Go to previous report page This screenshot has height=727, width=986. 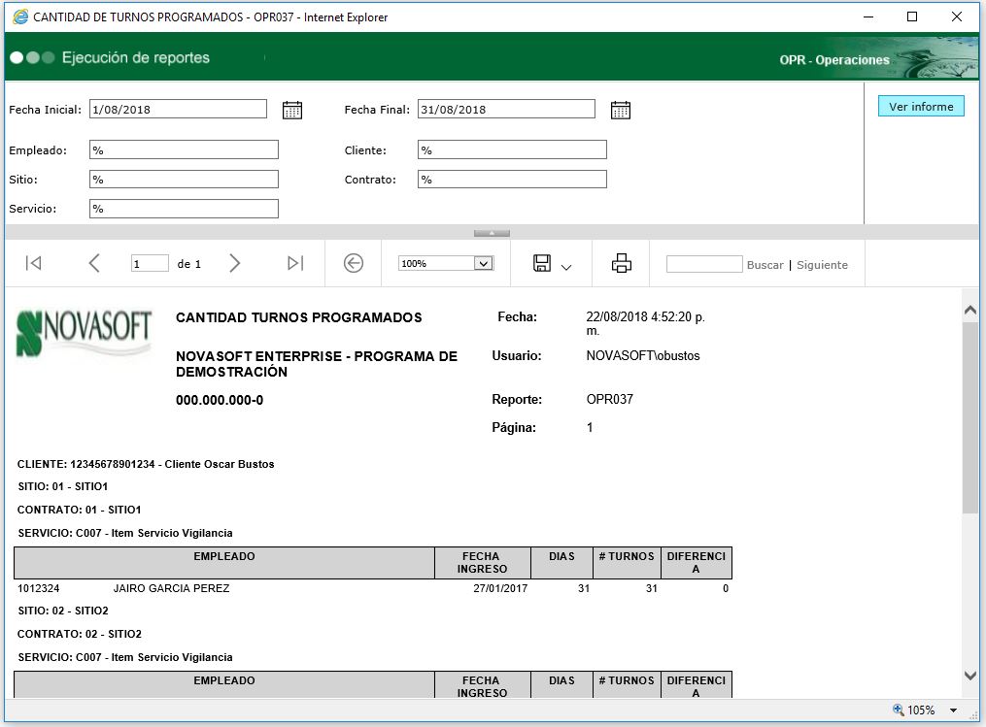94,263
